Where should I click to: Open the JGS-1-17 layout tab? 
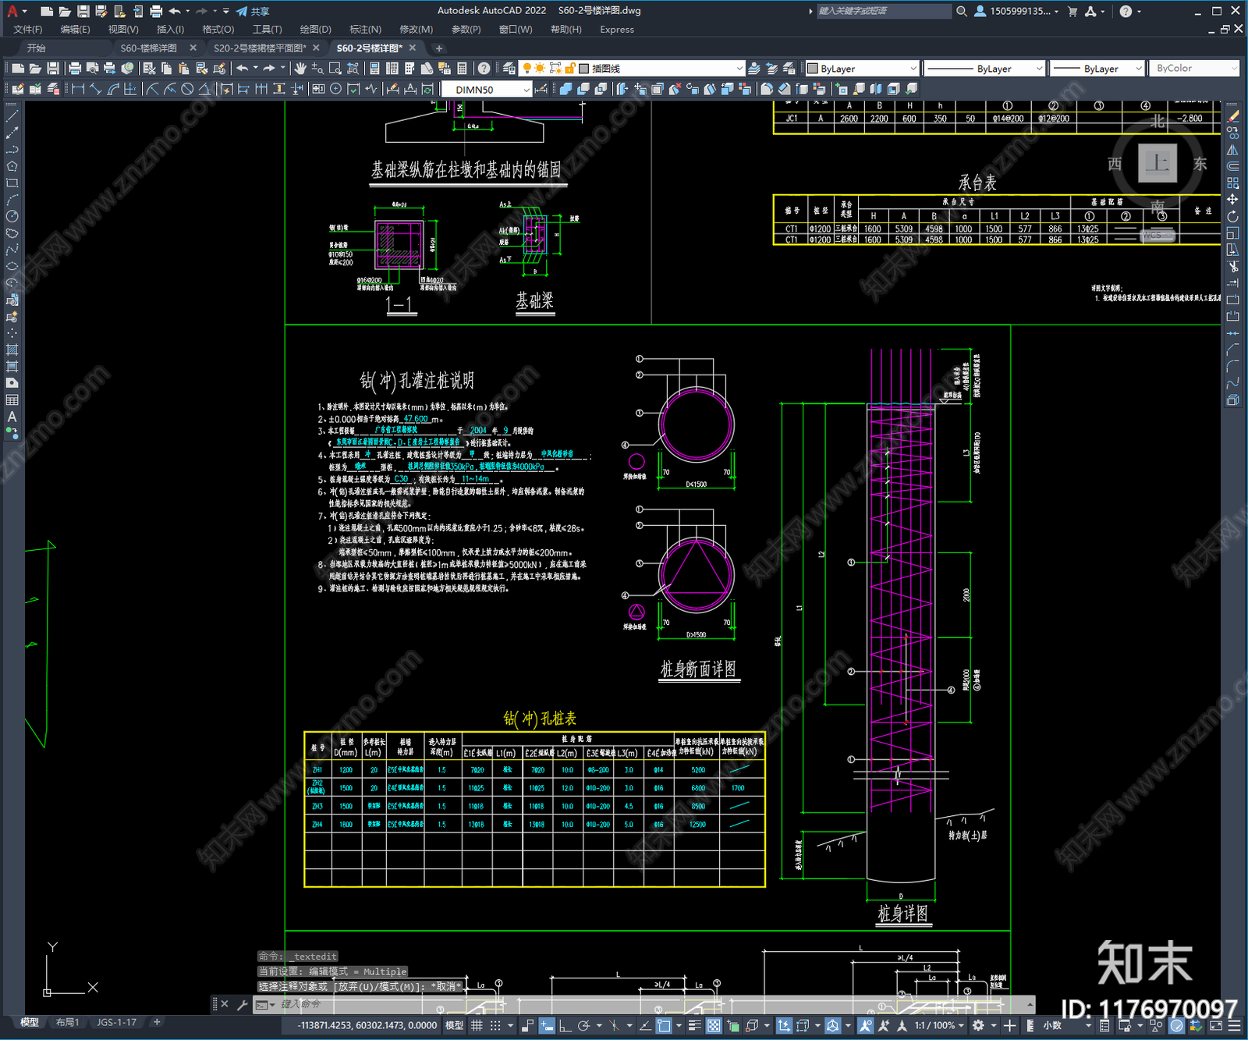(x=116, y=1022)
